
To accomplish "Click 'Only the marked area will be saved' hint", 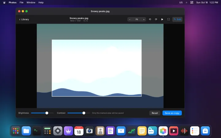I will (108, 113).
